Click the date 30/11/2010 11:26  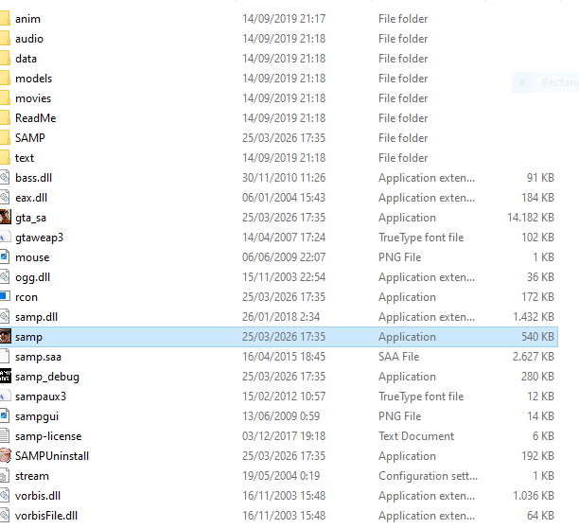(x=284, y=178)
